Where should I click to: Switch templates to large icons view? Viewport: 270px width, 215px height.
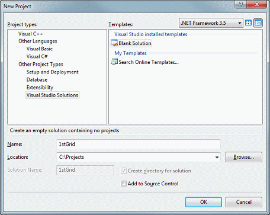click(x=248, y=23)
